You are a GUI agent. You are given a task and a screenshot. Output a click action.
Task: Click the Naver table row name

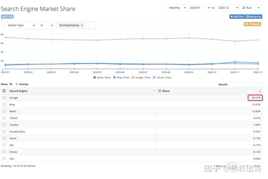tap(13, 139)
